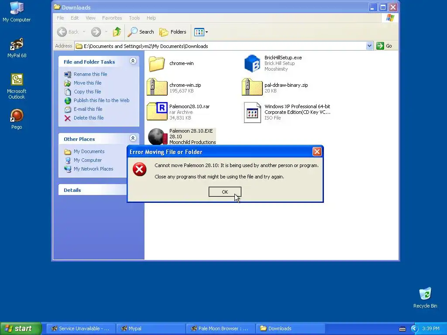Viewport: 447px width, 335px height.
Task: Click the Go button
Action: pyautogui.click(x=384, y=46)
